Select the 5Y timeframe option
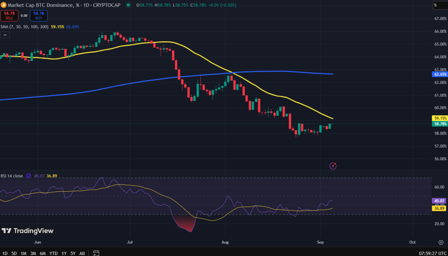 (x=73, y=253)
